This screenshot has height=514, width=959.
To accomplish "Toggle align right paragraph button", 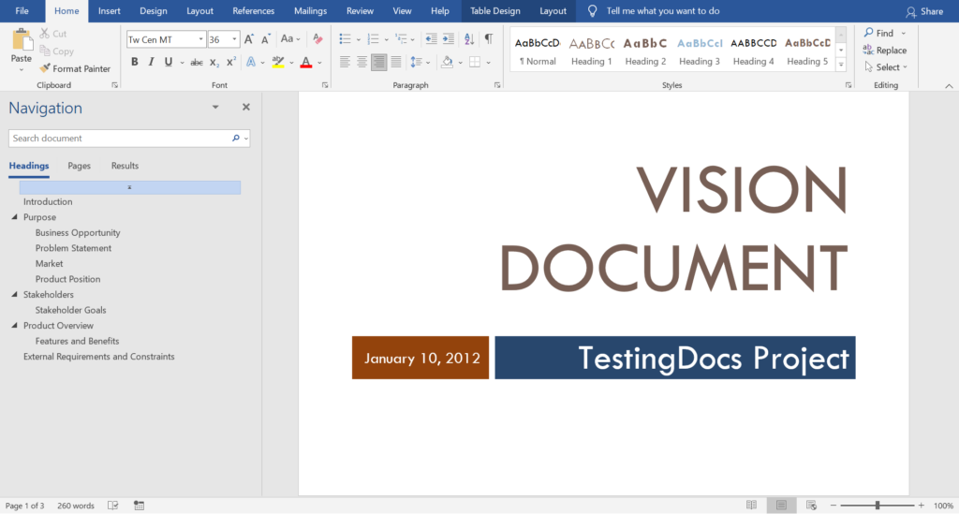I will tap(379, 62).
